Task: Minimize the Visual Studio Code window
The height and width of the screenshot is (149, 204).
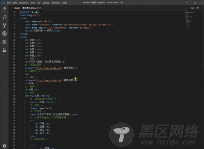Action: point(187,2)
